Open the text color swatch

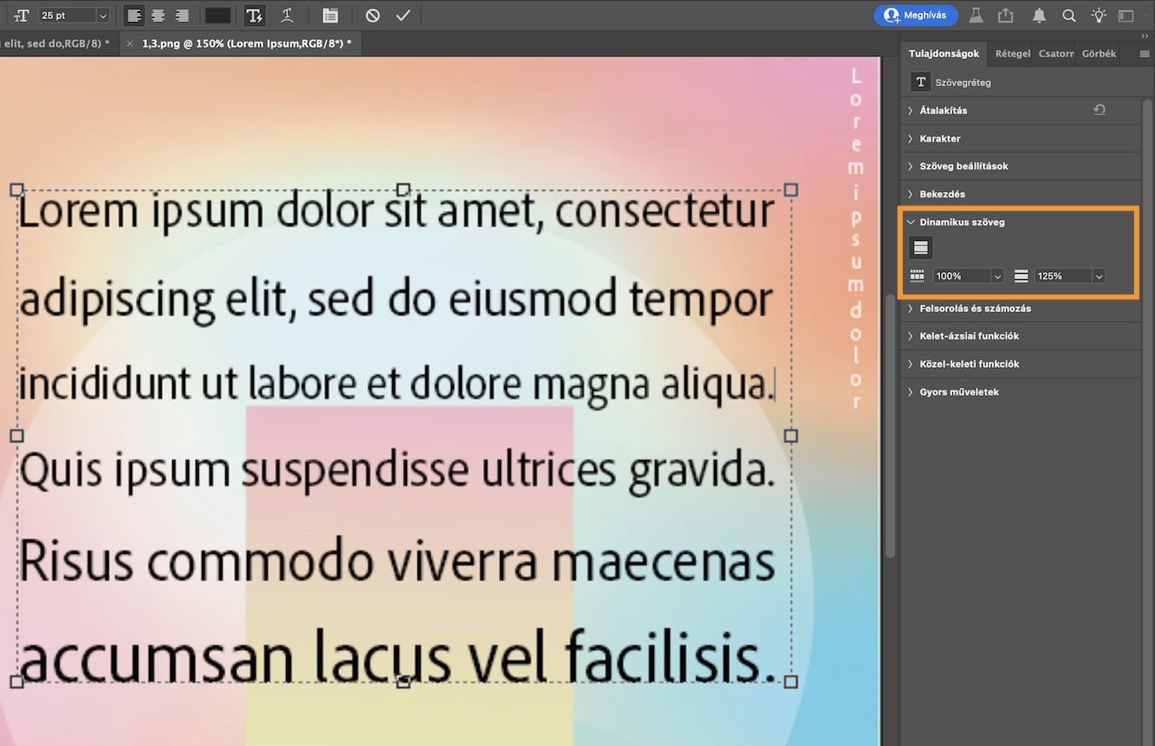217,15
